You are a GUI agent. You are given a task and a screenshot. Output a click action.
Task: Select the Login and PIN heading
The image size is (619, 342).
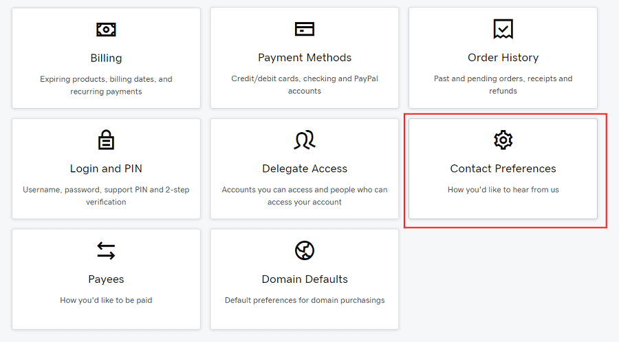[x=106, y=169]
